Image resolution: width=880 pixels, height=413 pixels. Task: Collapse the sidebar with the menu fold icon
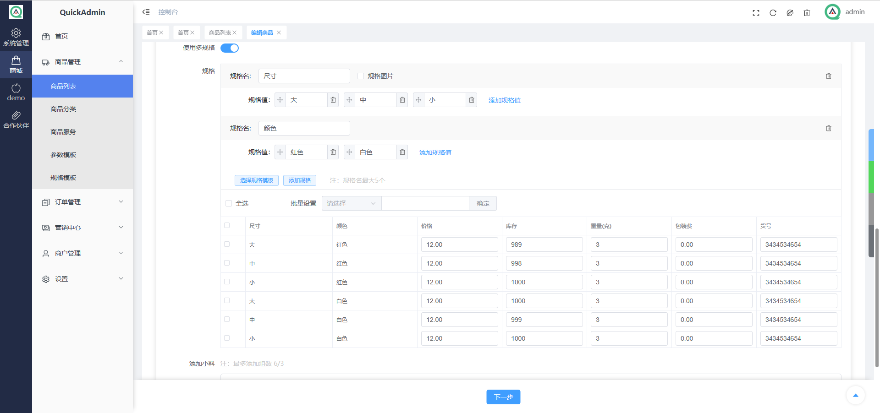tap(146, 12)
